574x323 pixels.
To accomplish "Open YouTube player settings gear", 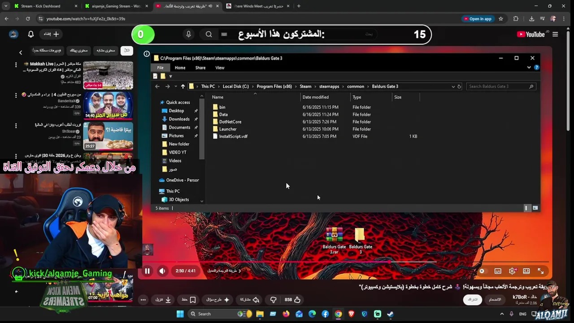I will coord(512,271).
